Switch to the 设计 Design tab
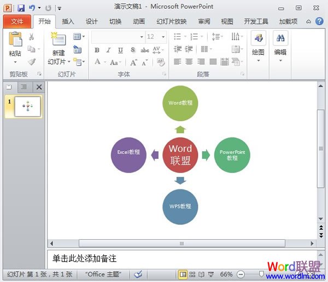The width and height of the screenshot is (328, 282). [91, 21]
